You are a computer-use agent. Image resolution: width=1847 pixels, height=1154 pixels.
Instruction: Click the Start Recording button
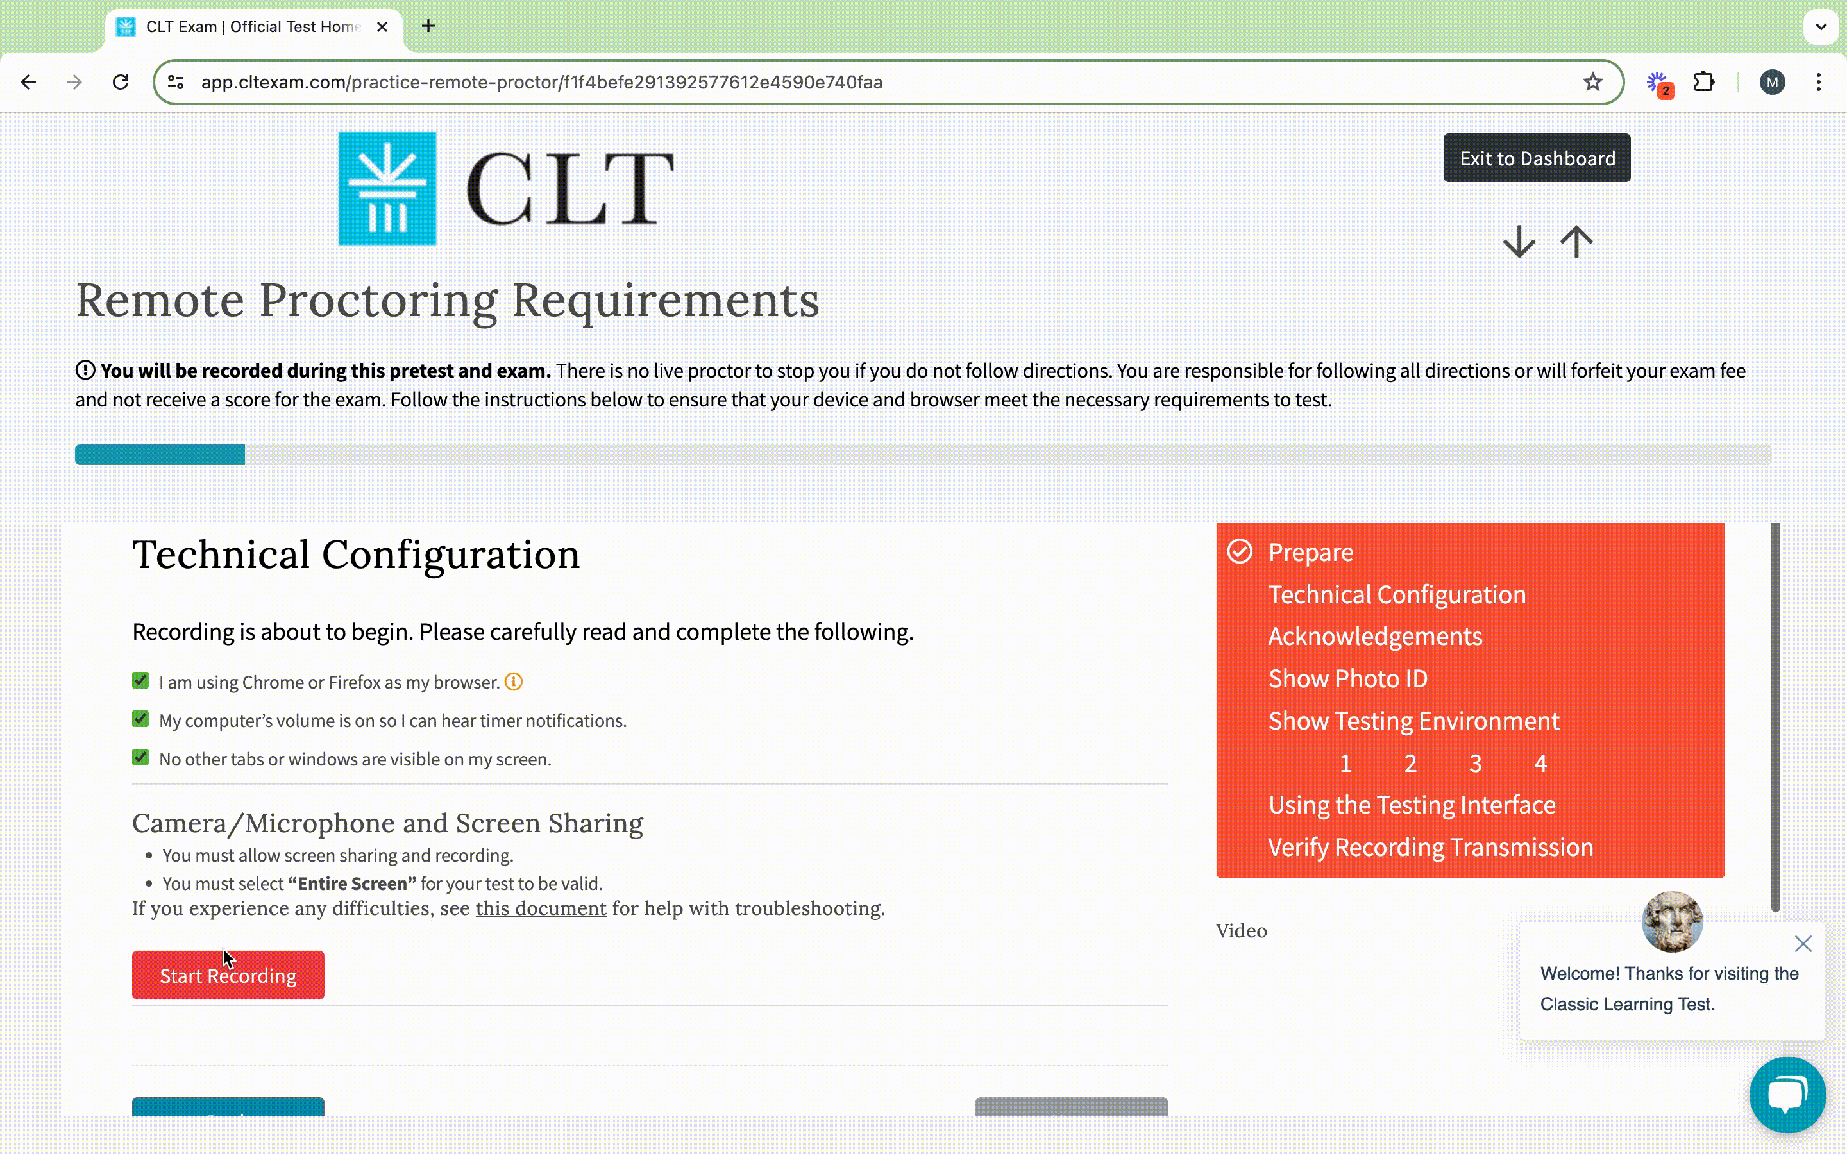pyautogui.click(x=228, y=976)
